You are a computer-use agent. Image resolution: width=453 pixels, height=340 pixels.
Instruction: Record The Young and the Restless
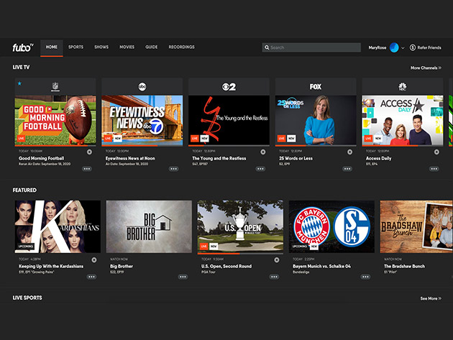(263, 152)
